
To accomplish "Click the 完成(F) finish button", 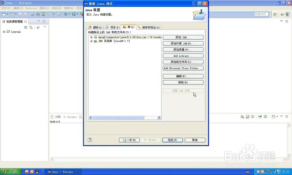I will [x=173, y=140].
